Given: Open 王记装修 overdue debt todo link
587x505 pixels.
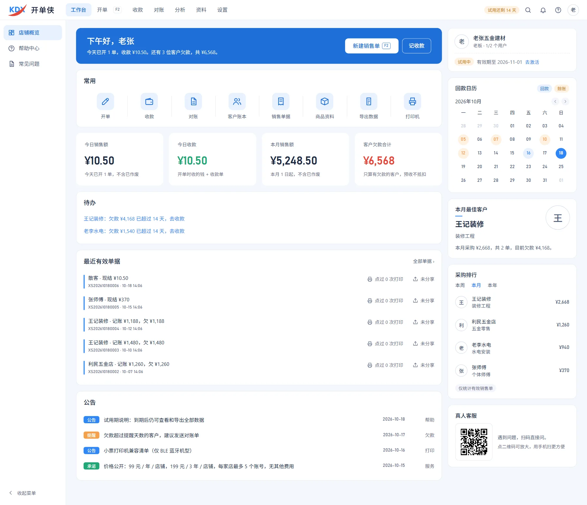Looking at the screenshot, I should coord(134,219).
